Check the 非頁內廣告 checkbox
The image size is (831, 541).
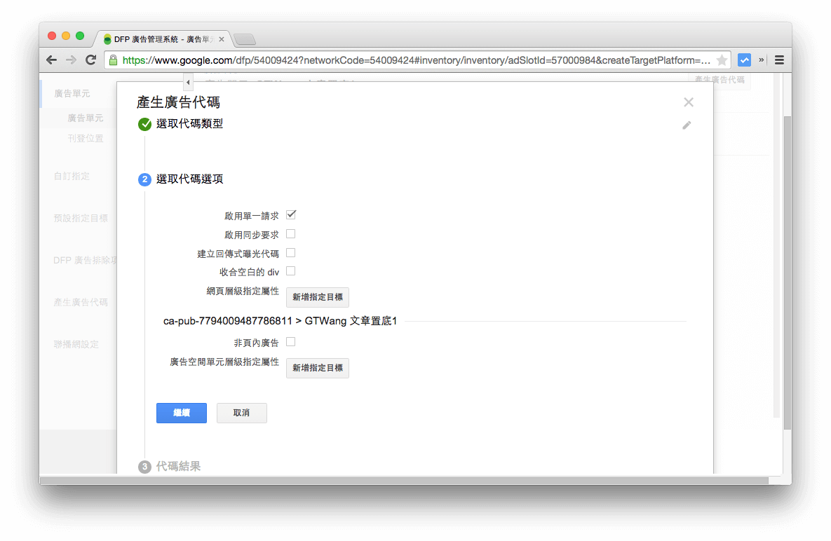click(290, 343)
